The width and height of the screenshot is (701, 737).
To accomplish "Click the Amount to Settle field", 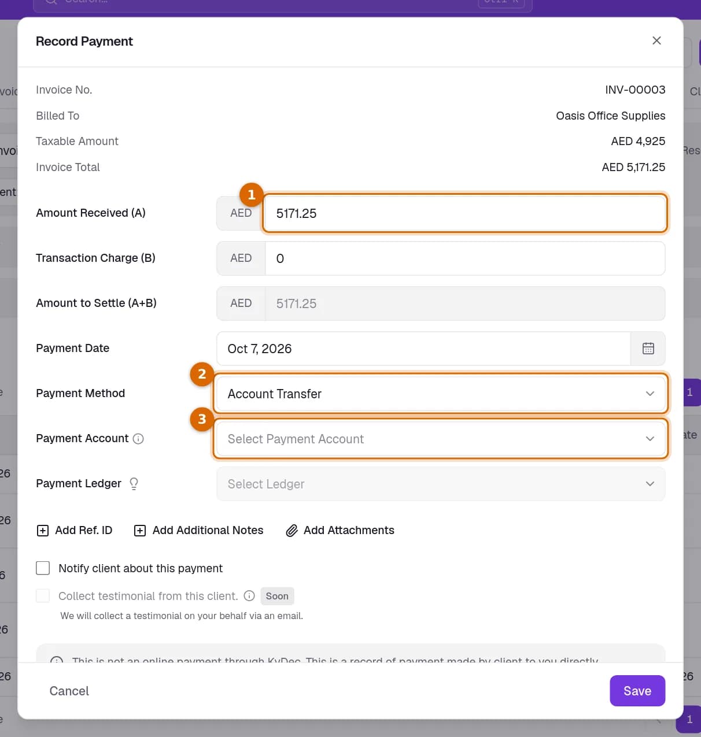I will coord(465,303).
